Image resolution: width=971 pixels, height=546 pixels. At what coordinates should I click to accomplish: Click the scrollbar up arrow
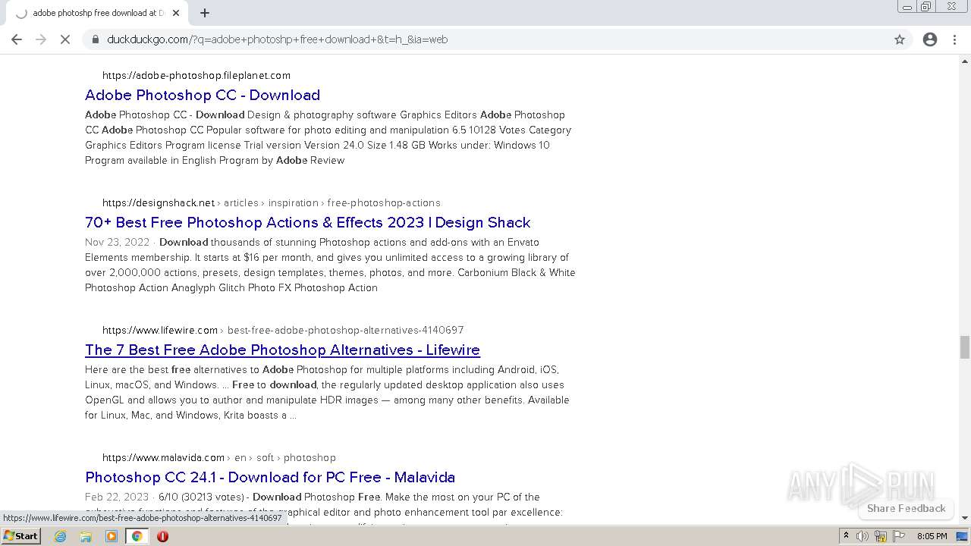965,61
